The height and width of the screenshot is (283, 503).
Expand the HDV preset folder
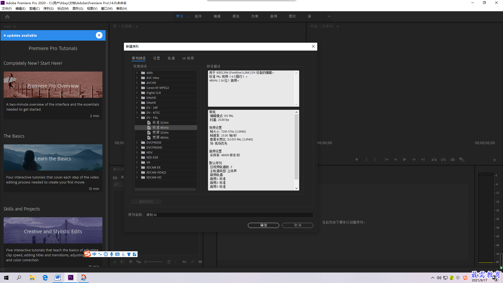[x=137, y=153]
